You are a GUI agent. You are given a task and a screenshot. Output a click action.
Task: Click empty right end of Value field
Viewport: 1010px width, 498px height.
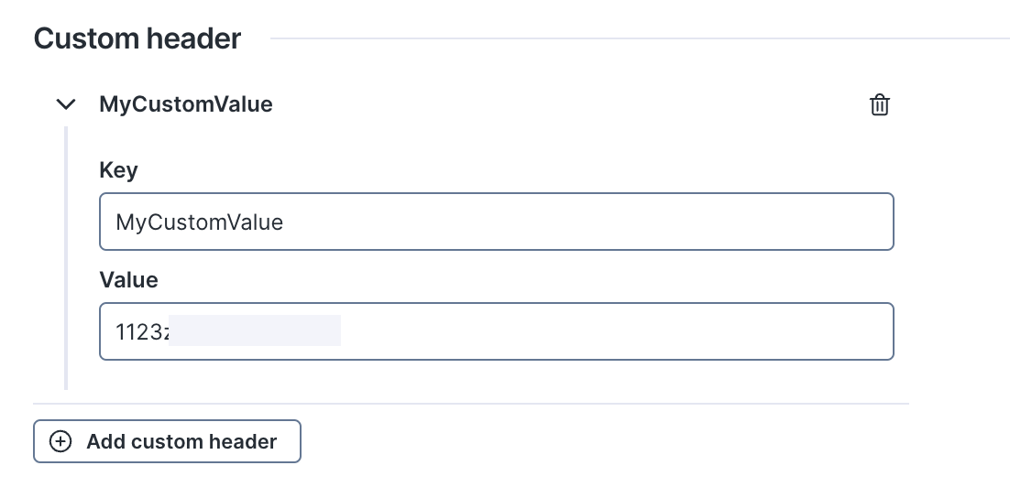(825, 331)
